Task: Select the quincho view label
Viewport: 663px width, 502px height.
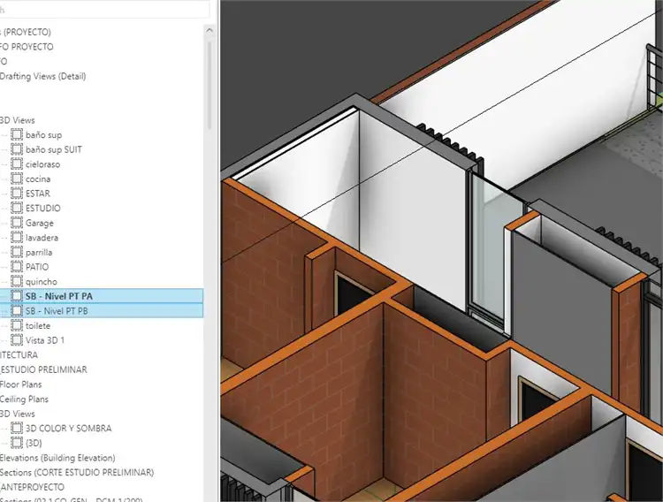Action: [41, 281]
